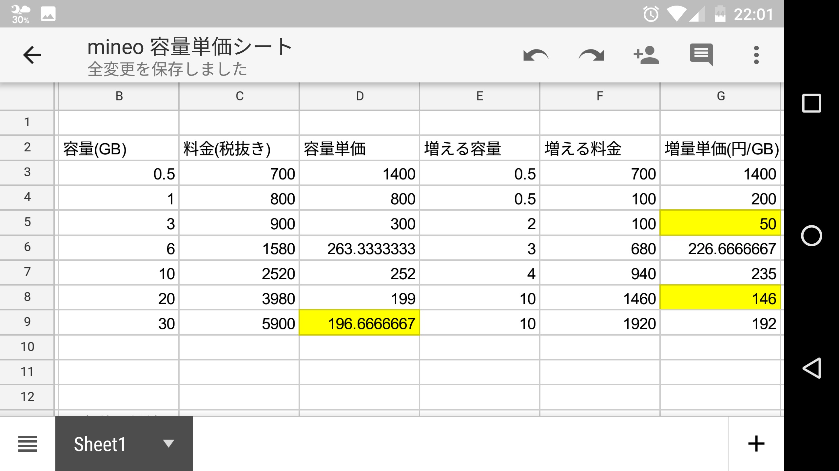Open the three-dot overflow menu

tap(756, 55)
